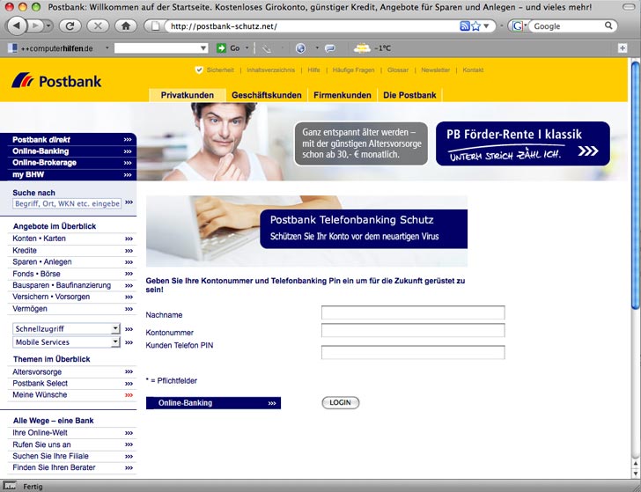Expand the toolbar search combo box

coord(203,48)
